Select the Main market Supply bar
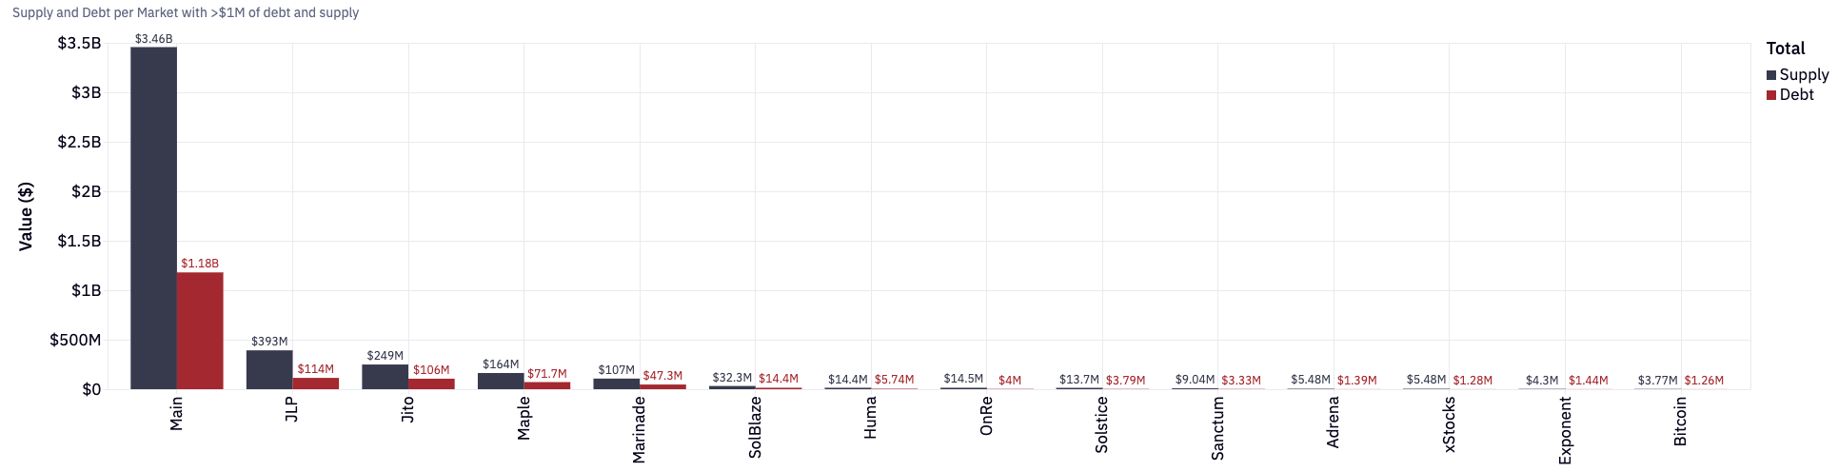This screenshot has height=472, width=1838. pyautogui.click(x=153, y=217)
